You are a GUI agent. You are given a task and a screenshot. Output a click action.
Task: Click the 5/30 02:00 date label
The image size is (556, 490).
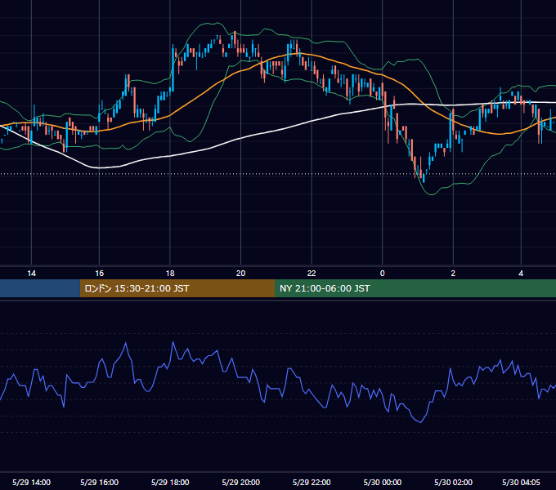click(x=453, y=482)
